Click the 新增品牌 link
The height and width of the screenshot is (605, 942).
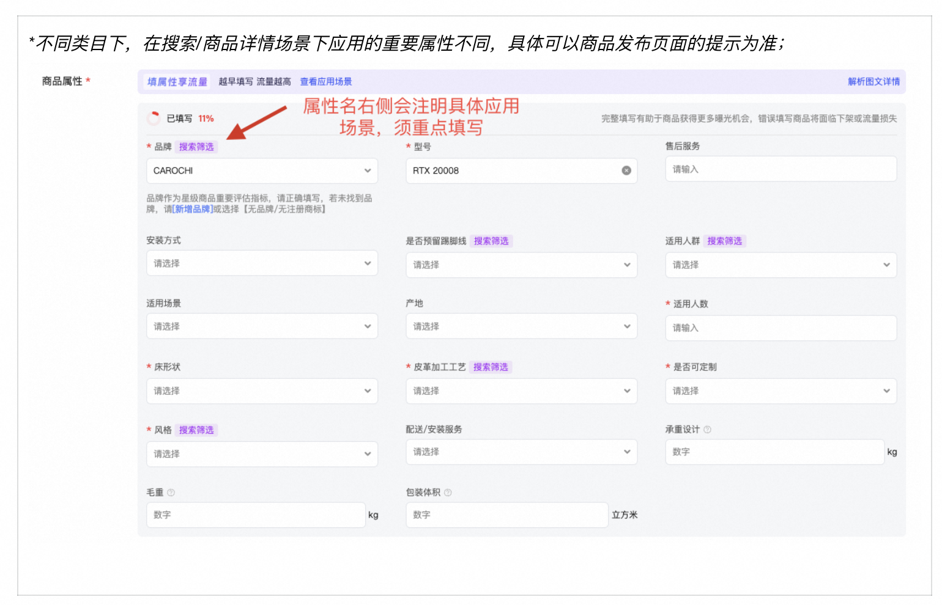pos(193,209)
